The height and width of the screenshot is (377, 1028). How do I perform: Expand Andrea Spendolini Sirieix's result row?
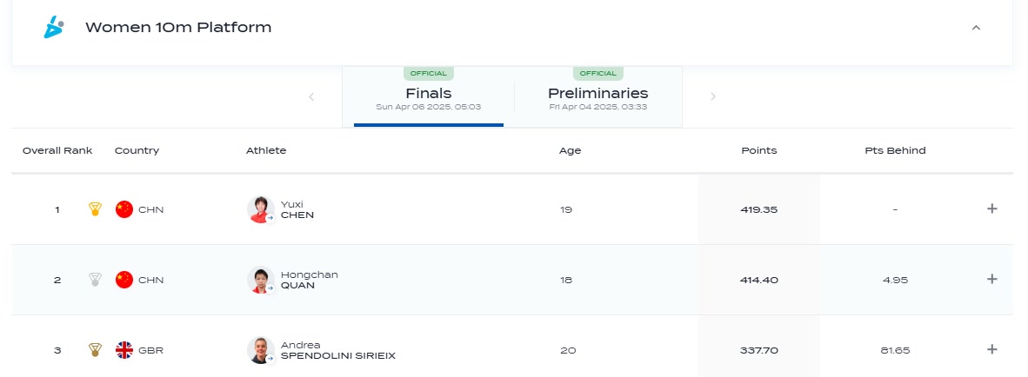tap(992, 349)
